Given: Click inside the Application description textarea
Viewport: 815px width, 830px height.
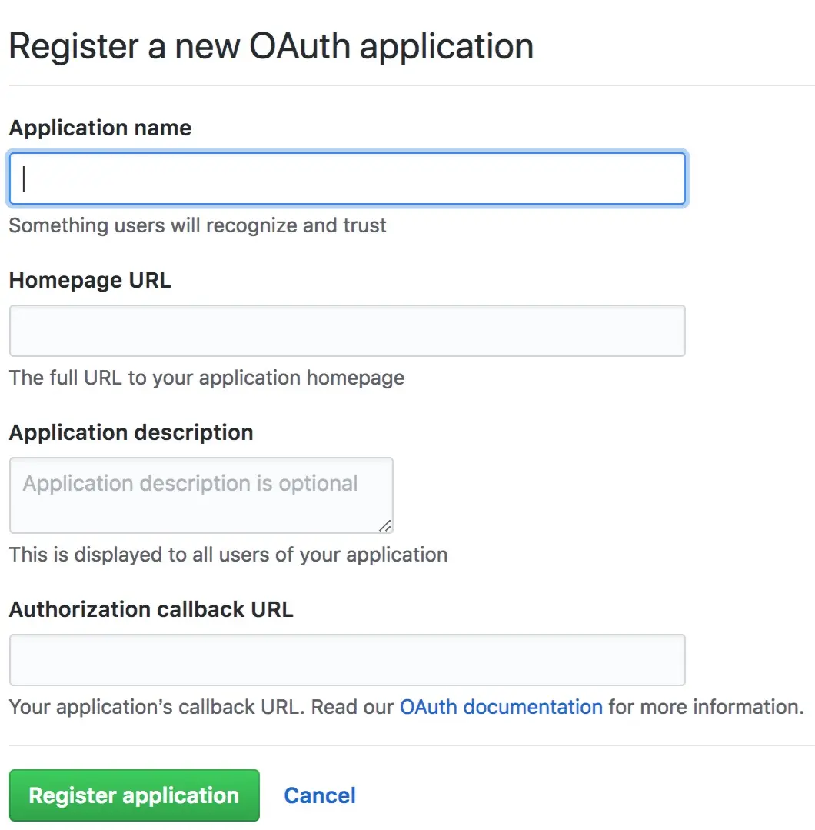Looking at the screenshot, I should pos(201,495).
